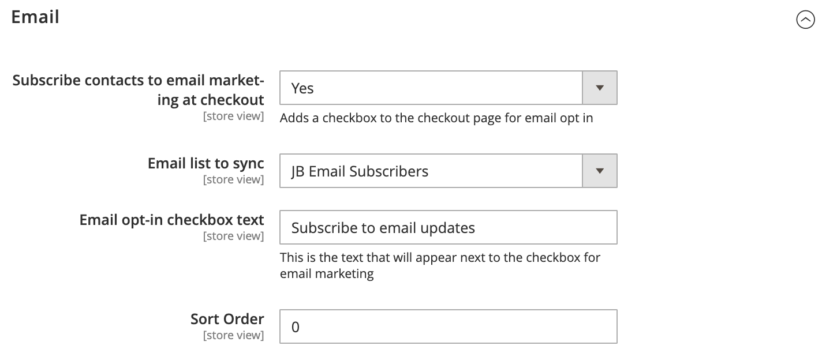Image resolution: width=822 pixels, height=353 pixels.
Task: Click into the Sort Order input field
Action: (x=448, y=327)
